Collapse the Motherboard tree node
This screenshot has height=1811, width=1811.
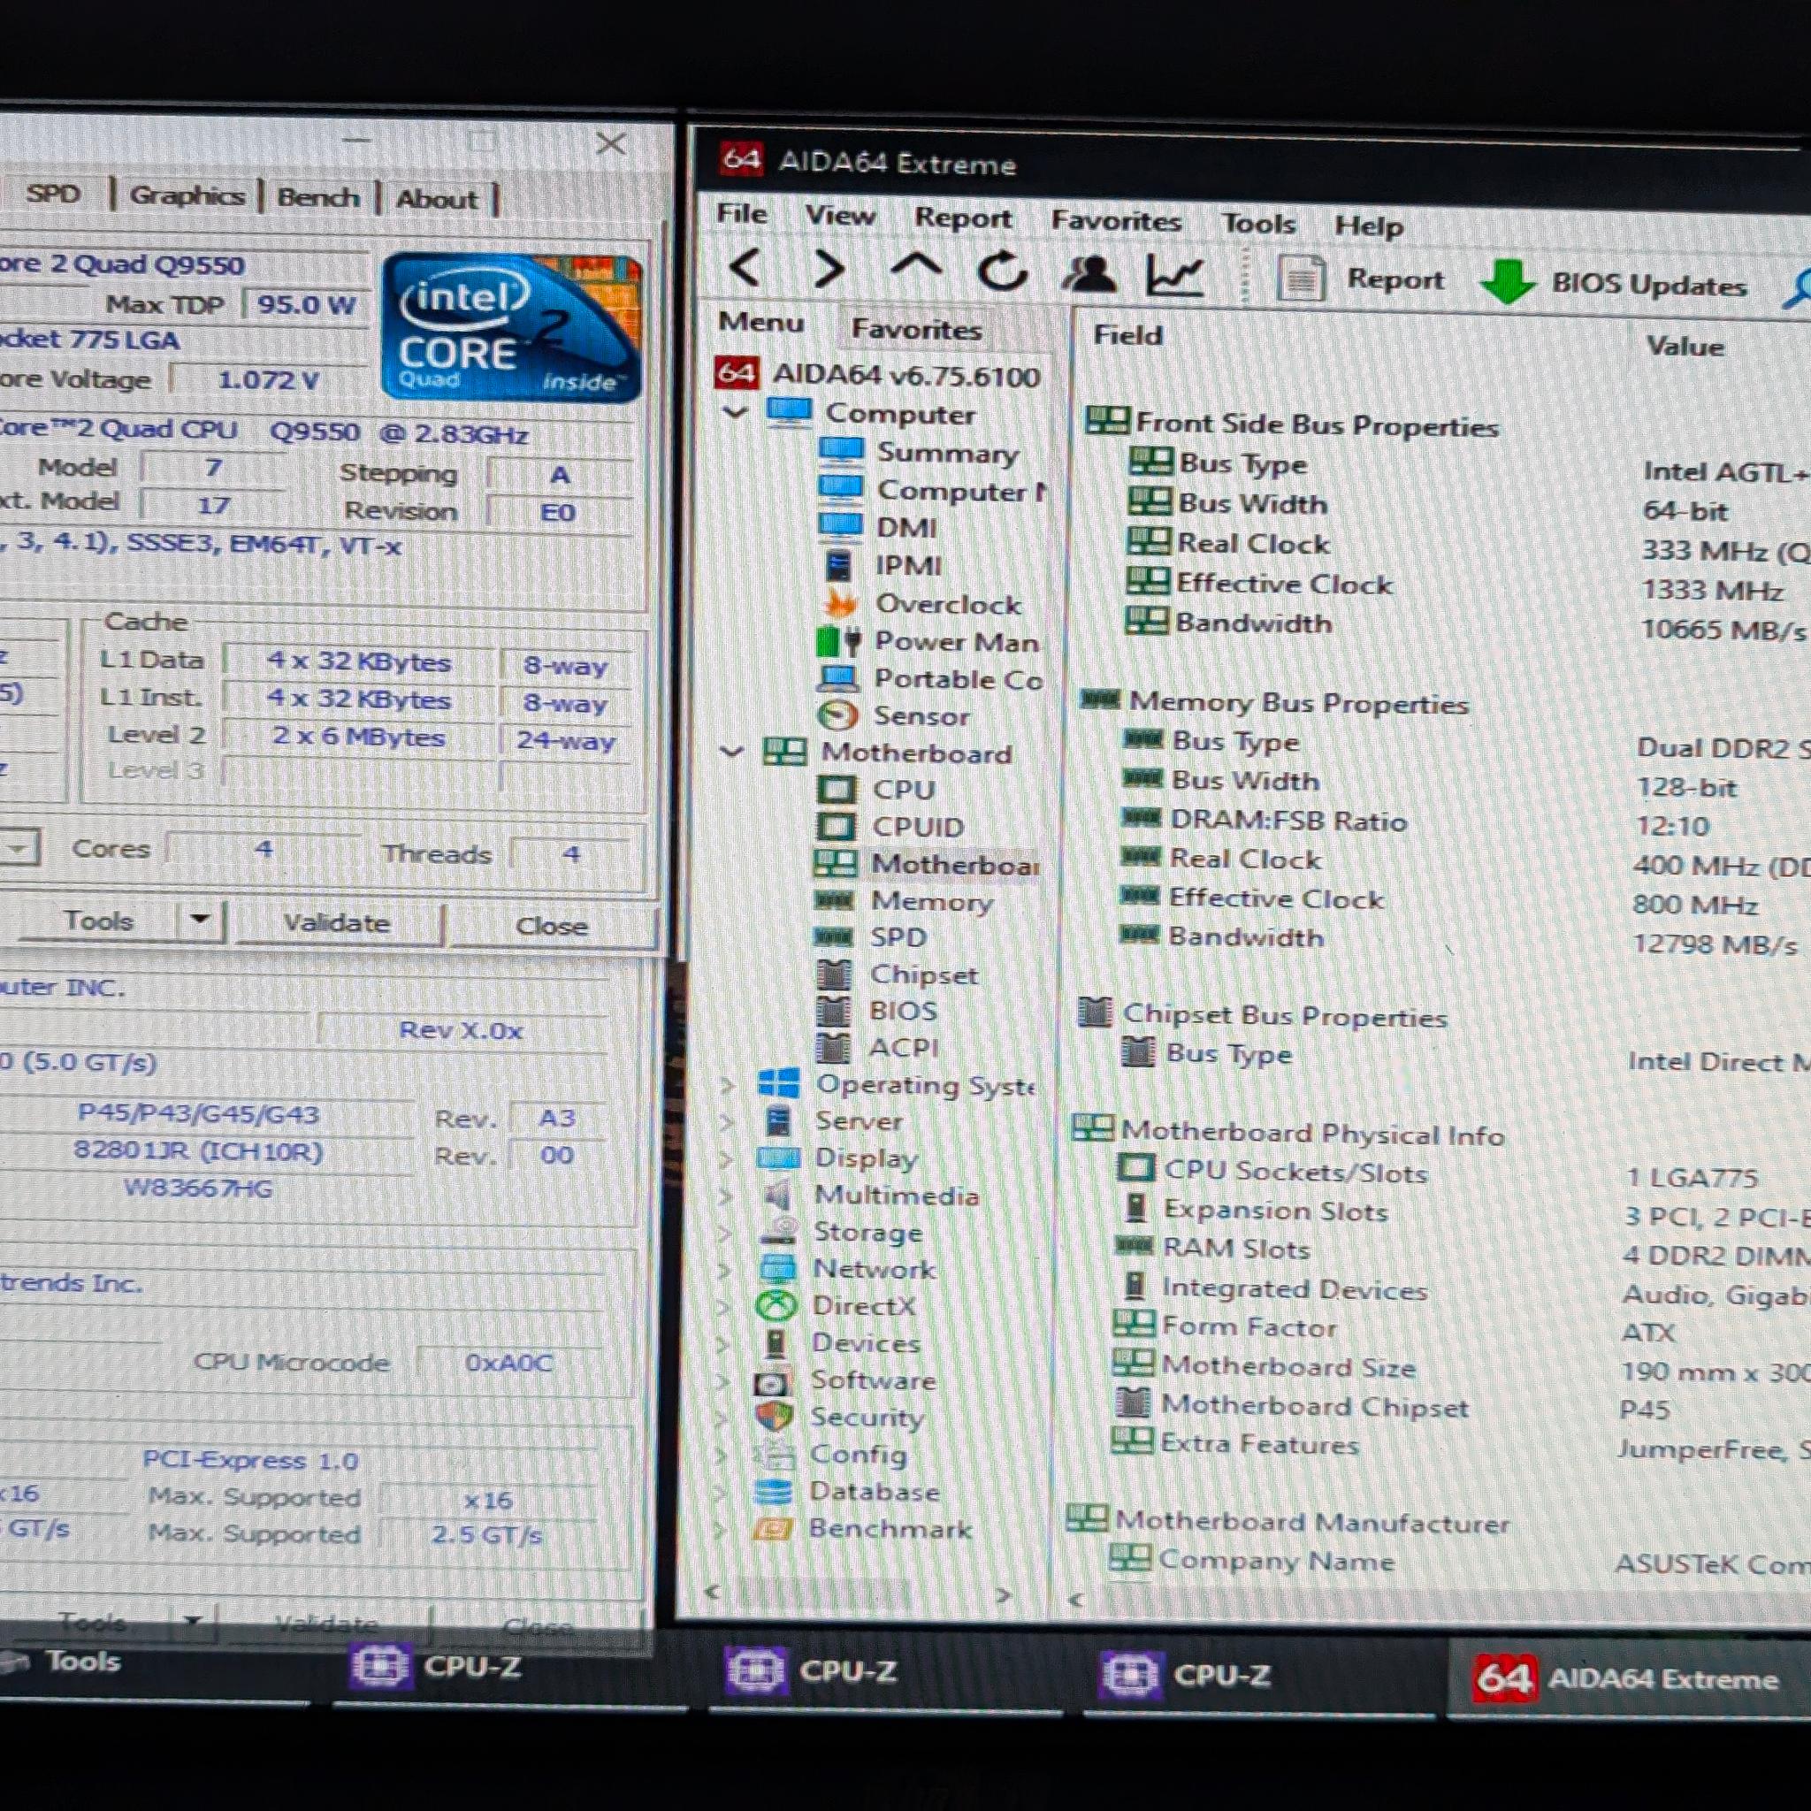point(731,751)
